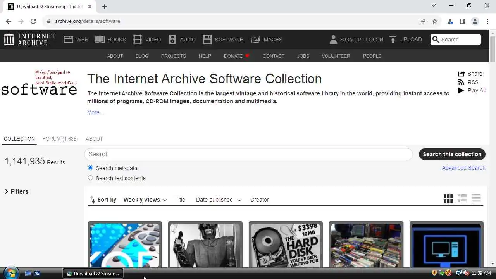Open Donate in the site menu
Viewport: 496px width, 279px height.
(237, 56)
